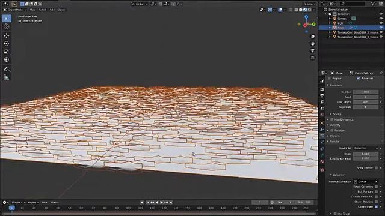385x216 pixels.
Task: Select the Rotate tool
Action: coord(7,44)
